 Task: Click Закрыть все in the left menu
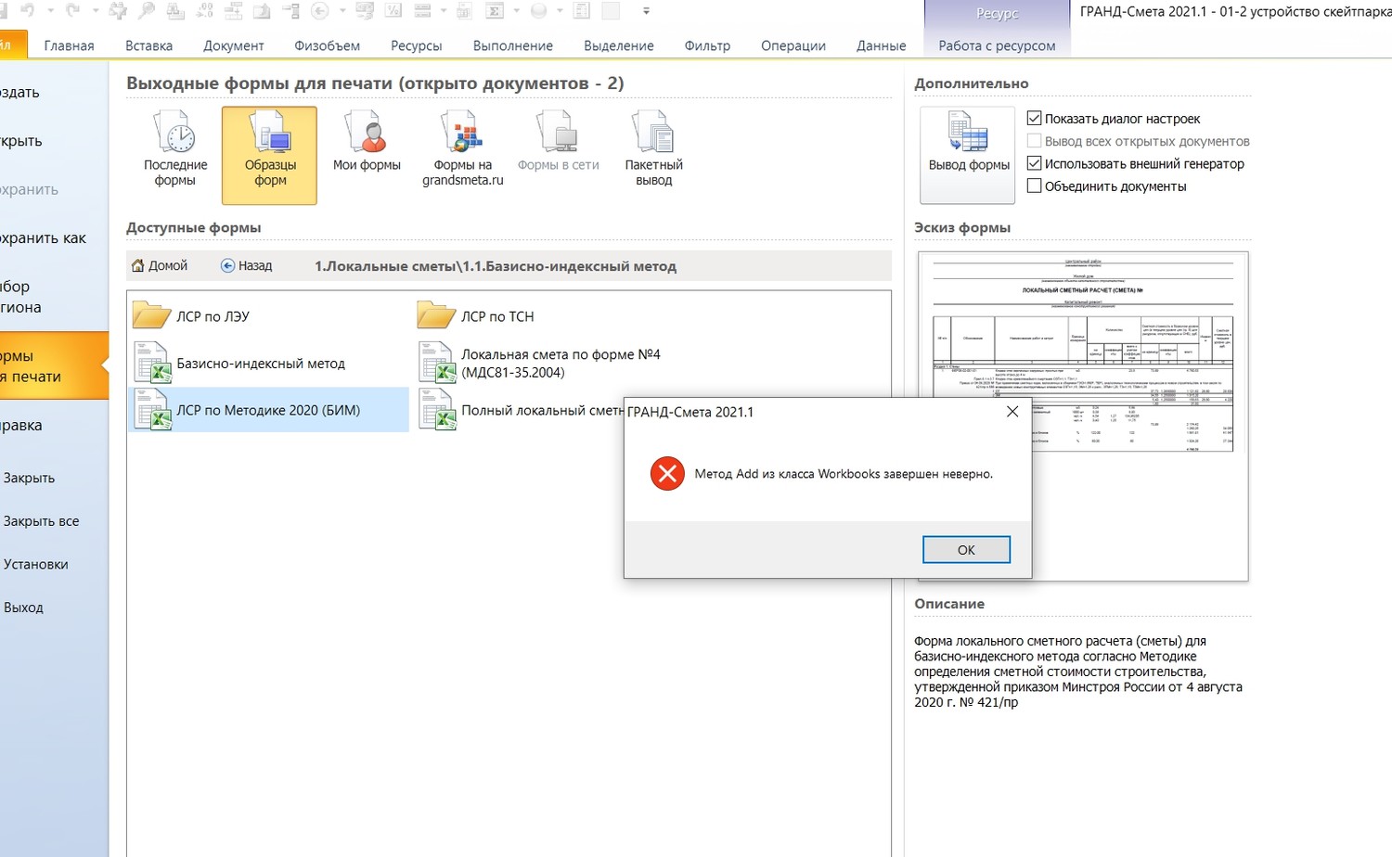(x=41, y=521)
